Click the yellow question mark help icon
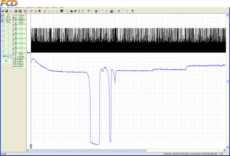This screenshot has width=230, height=156. point(132,11)
